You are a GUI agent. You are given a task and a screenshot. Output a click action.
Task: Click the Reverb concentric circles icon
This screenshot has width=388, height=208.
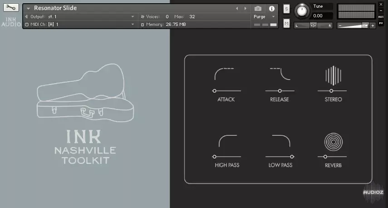click(x=333, y=142)
